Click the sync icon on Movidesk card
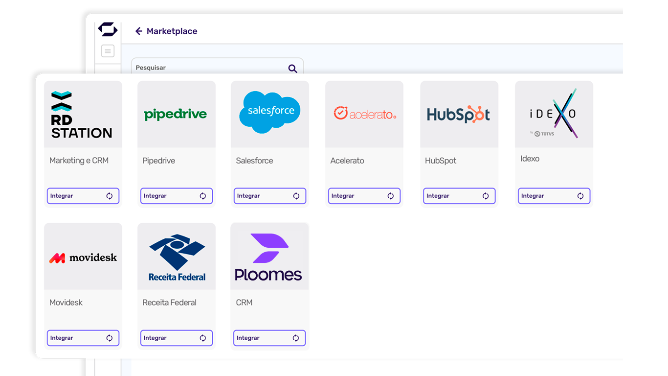The width and height of the screenshot is (668, 376). (x=110, y=338)
